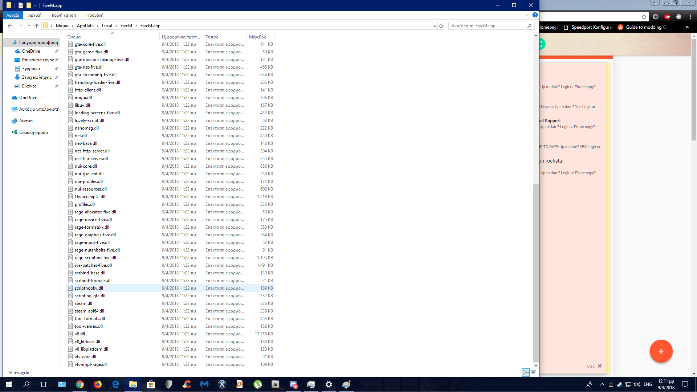Open the Αρχείο file menu
The height and width of the screenshot is (392, 697).
click(13, 15)
